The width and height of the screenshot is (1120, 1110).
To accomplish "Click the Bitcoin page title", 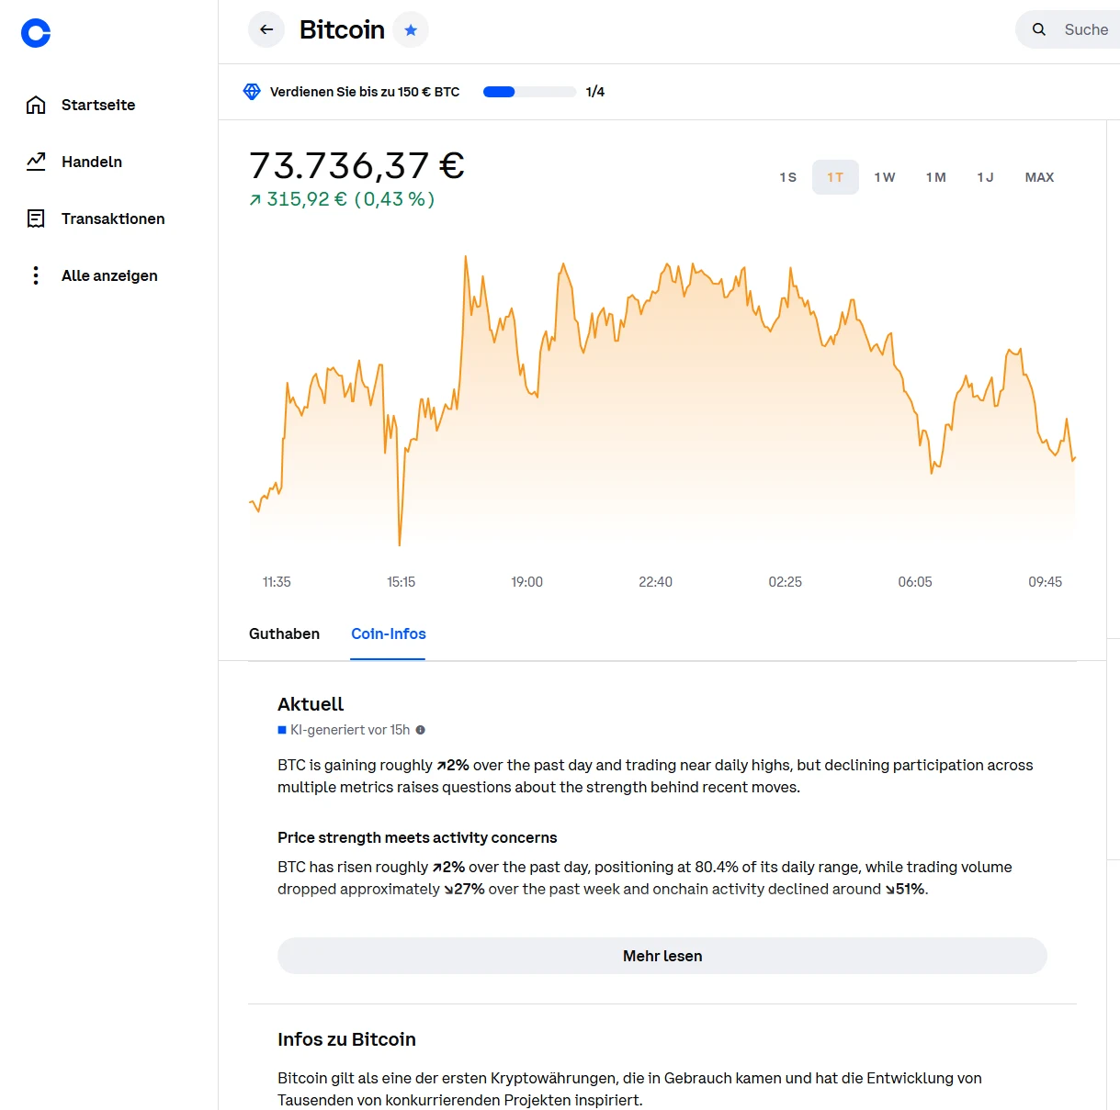I will [342, 29].
